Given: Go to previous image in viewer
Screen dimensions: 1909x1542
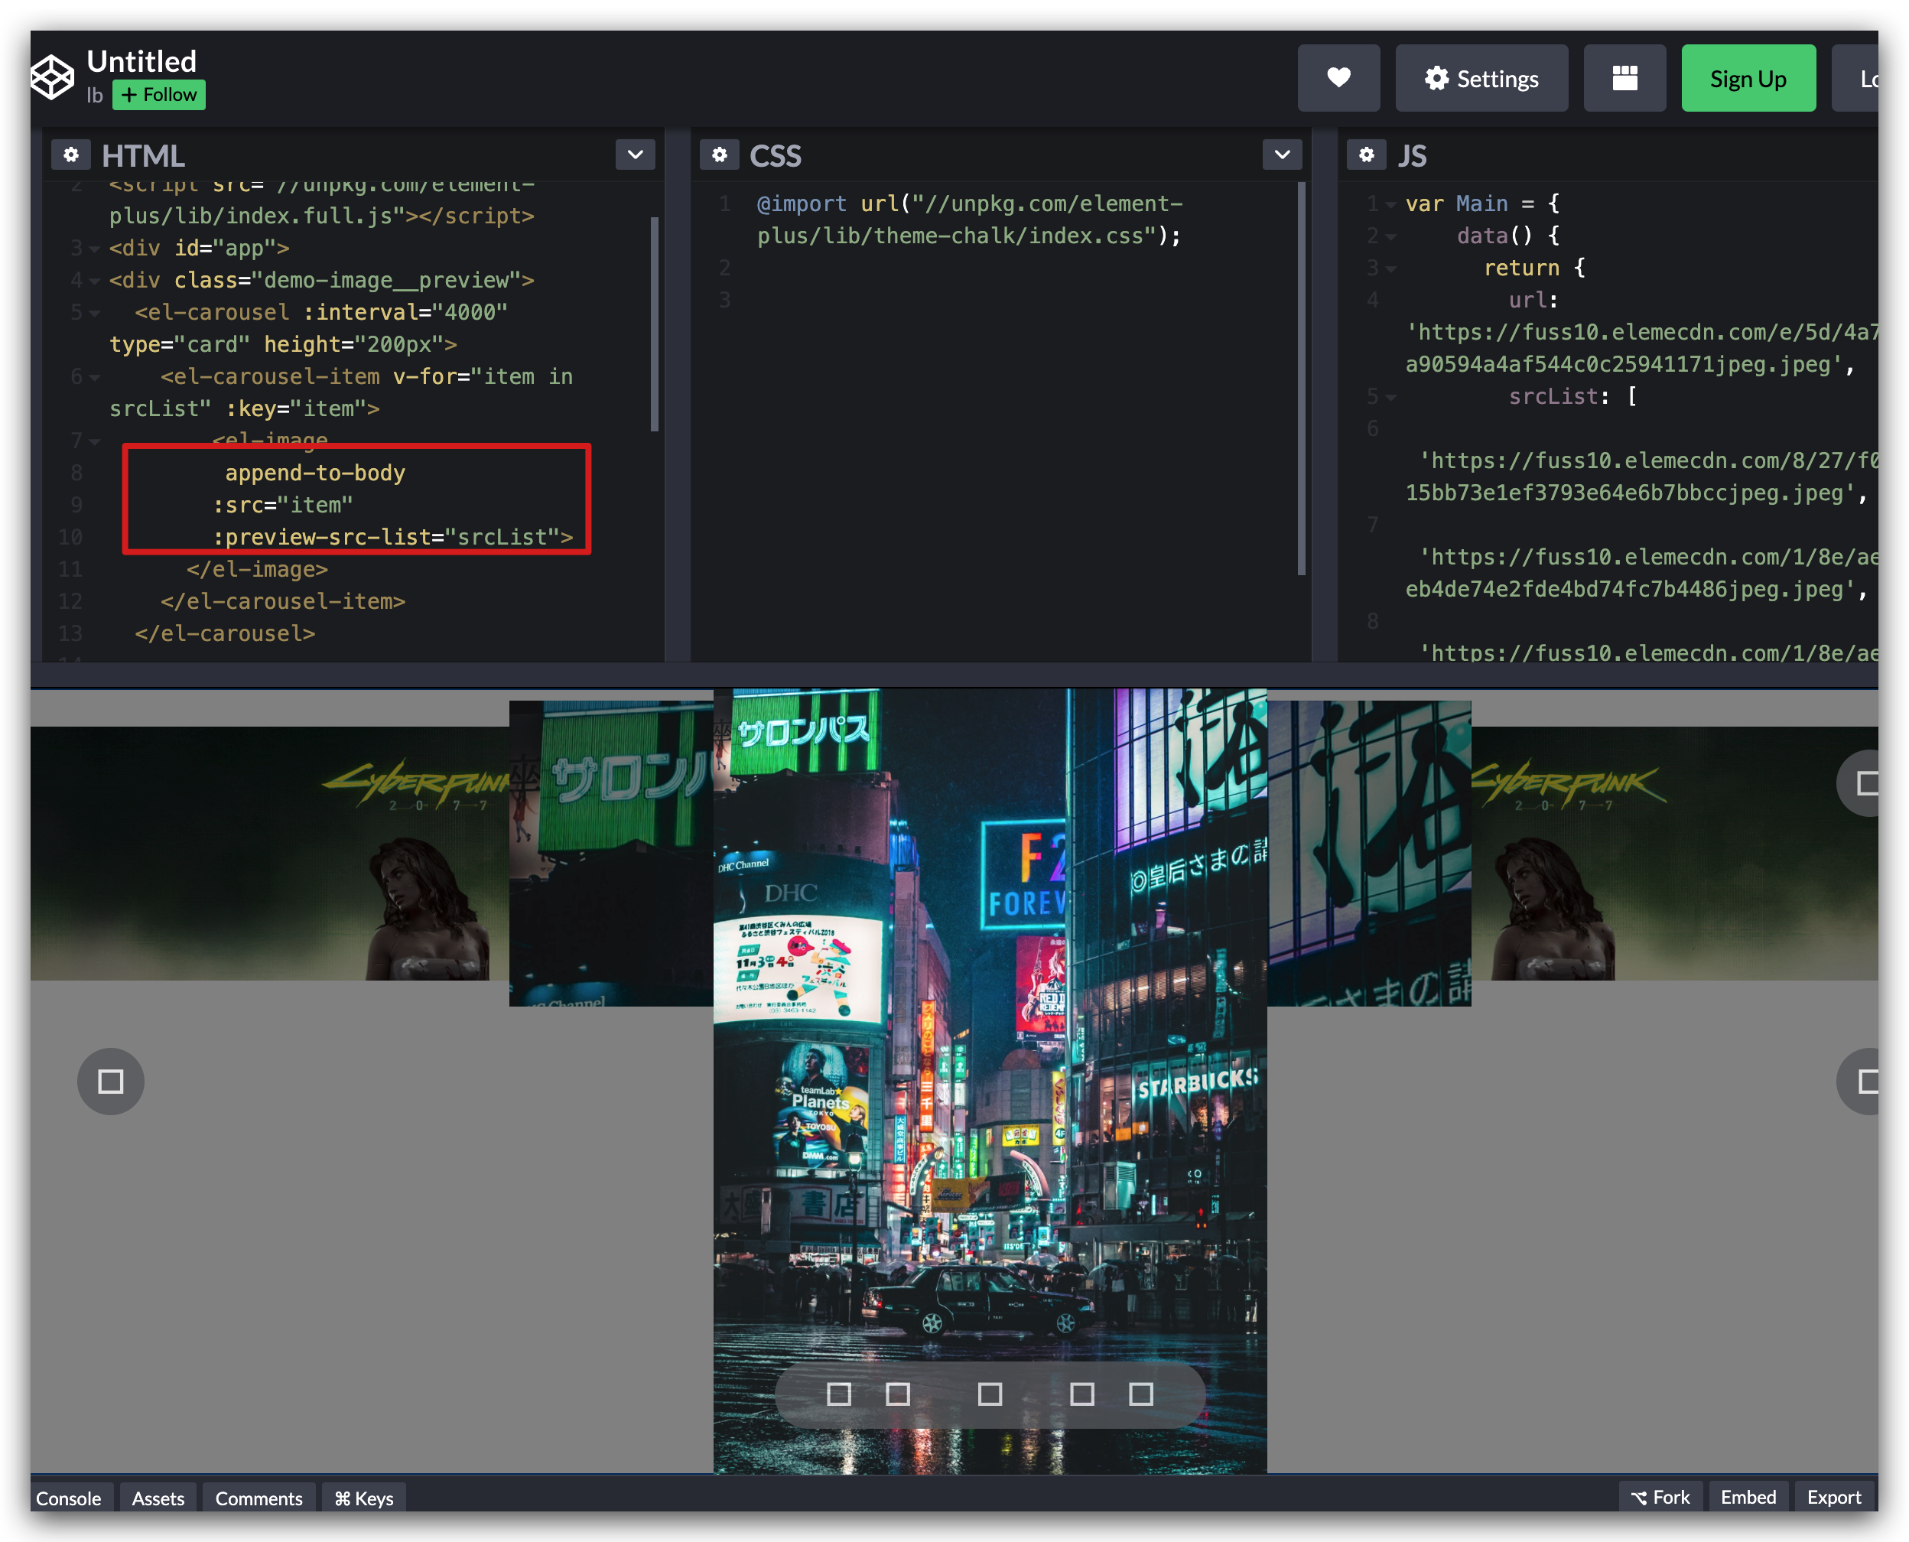Looking at the screenshot, I should tap(110, 1081).
